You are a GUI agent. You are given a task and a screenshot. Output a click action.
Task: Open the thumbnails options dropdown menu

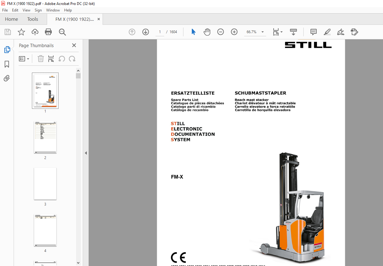(x=24, y=59)
